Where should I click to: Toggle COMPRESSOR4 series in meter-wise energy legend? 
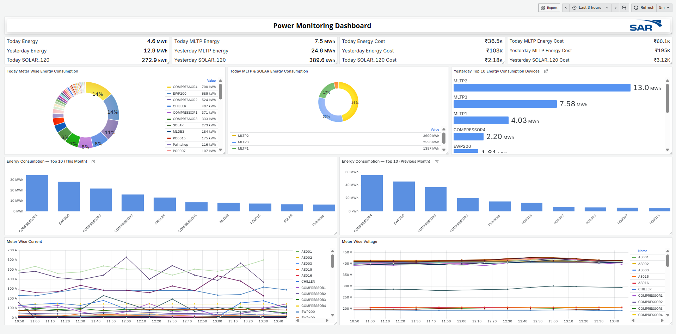pos(185,87)
